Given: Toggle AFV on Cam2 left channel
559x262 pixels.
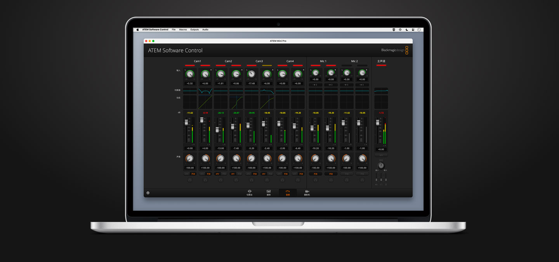Looking at the screenshot, I should (x=217, y=174).
